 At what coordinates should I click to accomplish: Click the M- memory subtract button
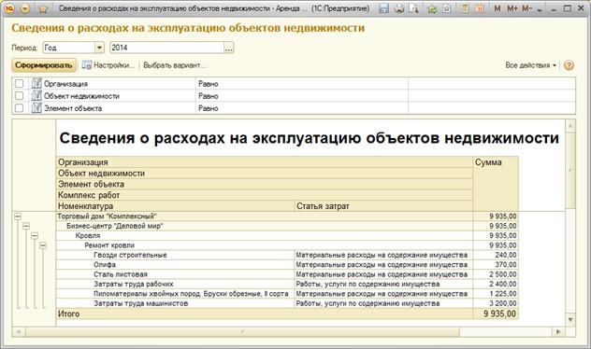(526, 8)
